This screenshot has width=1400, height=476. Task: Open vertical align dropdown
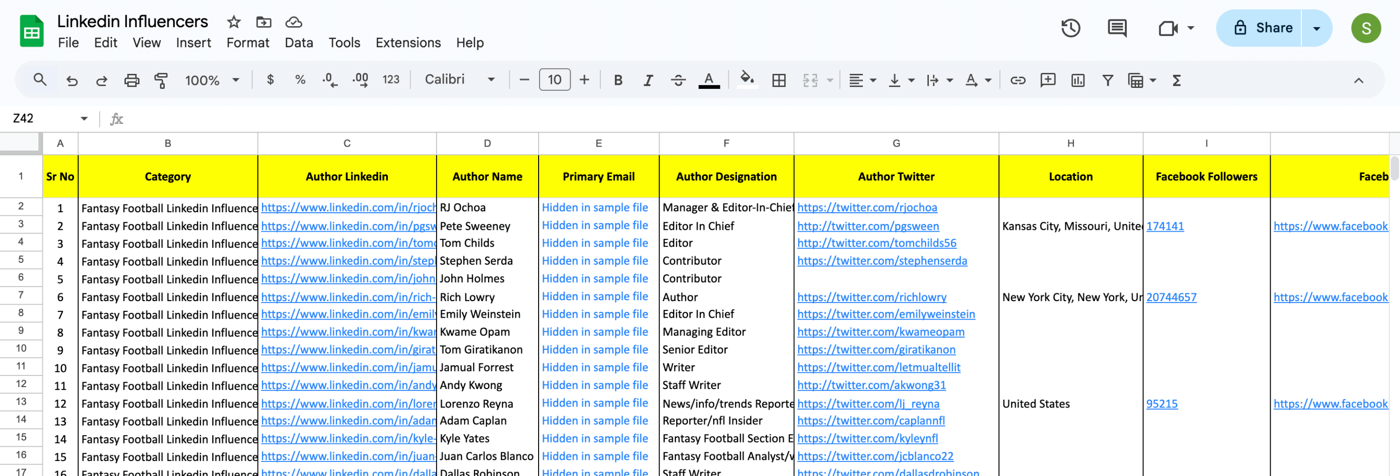(x=901, y=80)
